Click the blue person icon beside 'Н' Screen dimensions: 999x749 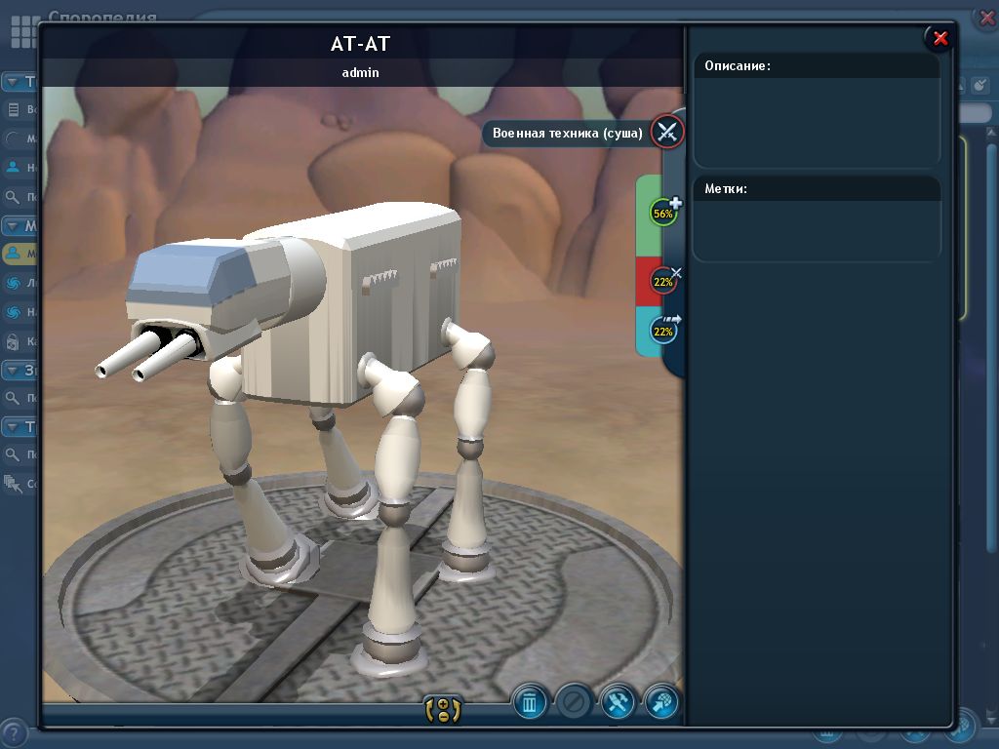point(13,168)
